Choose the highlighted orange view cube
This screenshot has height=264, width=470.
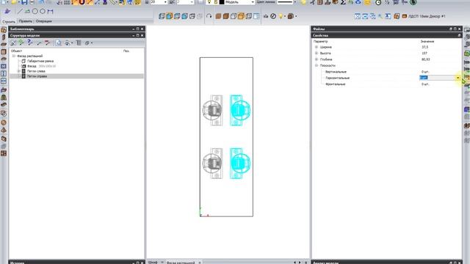click(241, 16)
